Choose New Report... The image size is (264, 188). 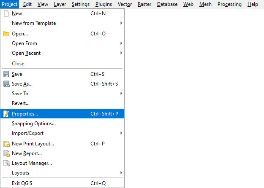click(62, 153)
